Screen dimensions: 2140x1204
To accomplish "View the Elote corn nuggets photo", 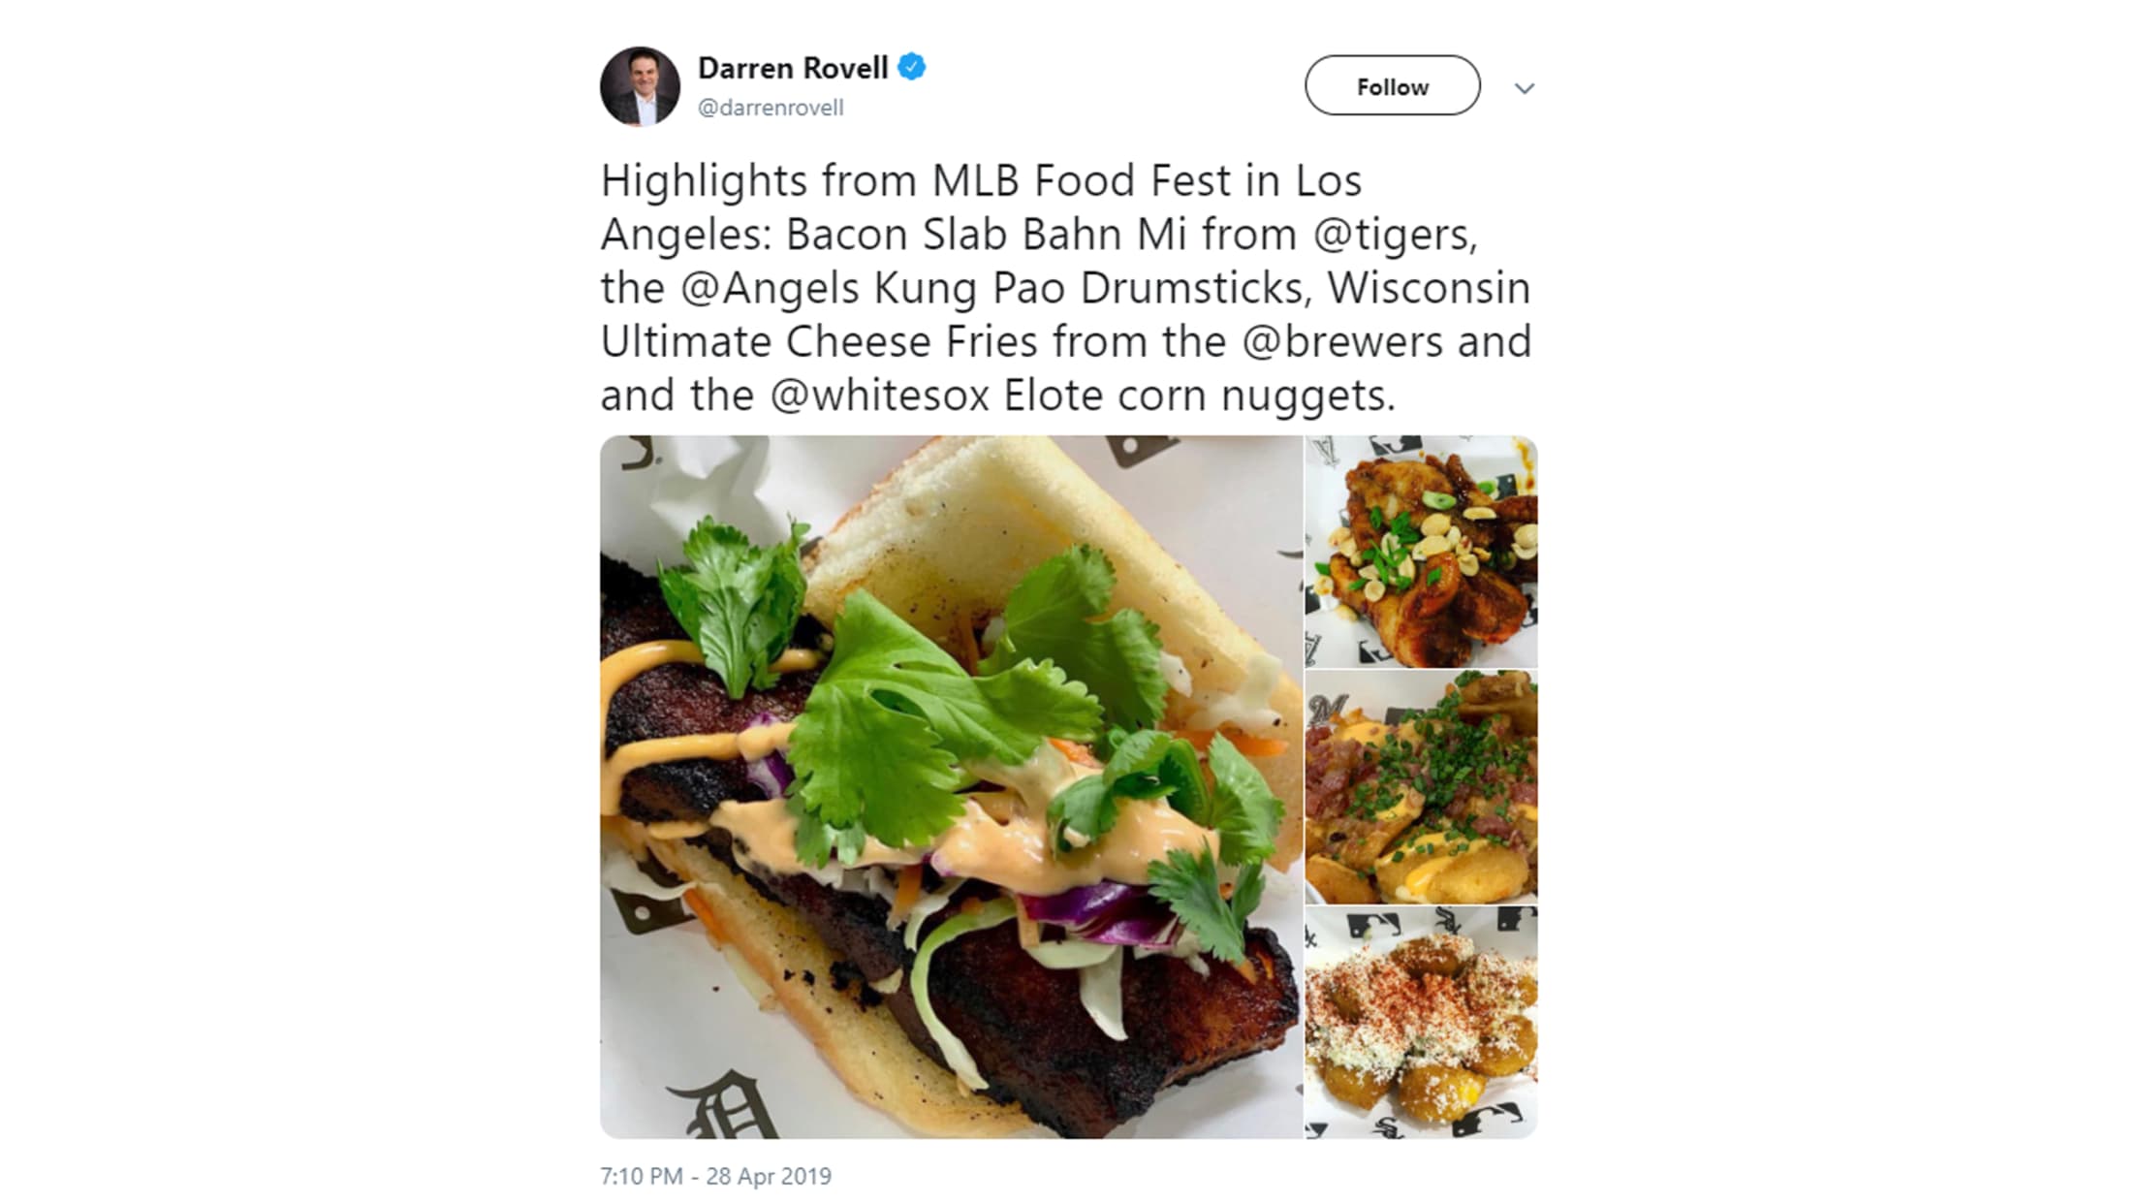I will click(1421, 1023).
